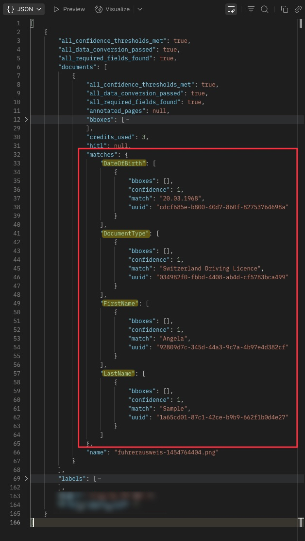The image size is (305, 541).
Task: Click the "credits_used" key
Action: [x=111, y=137]
